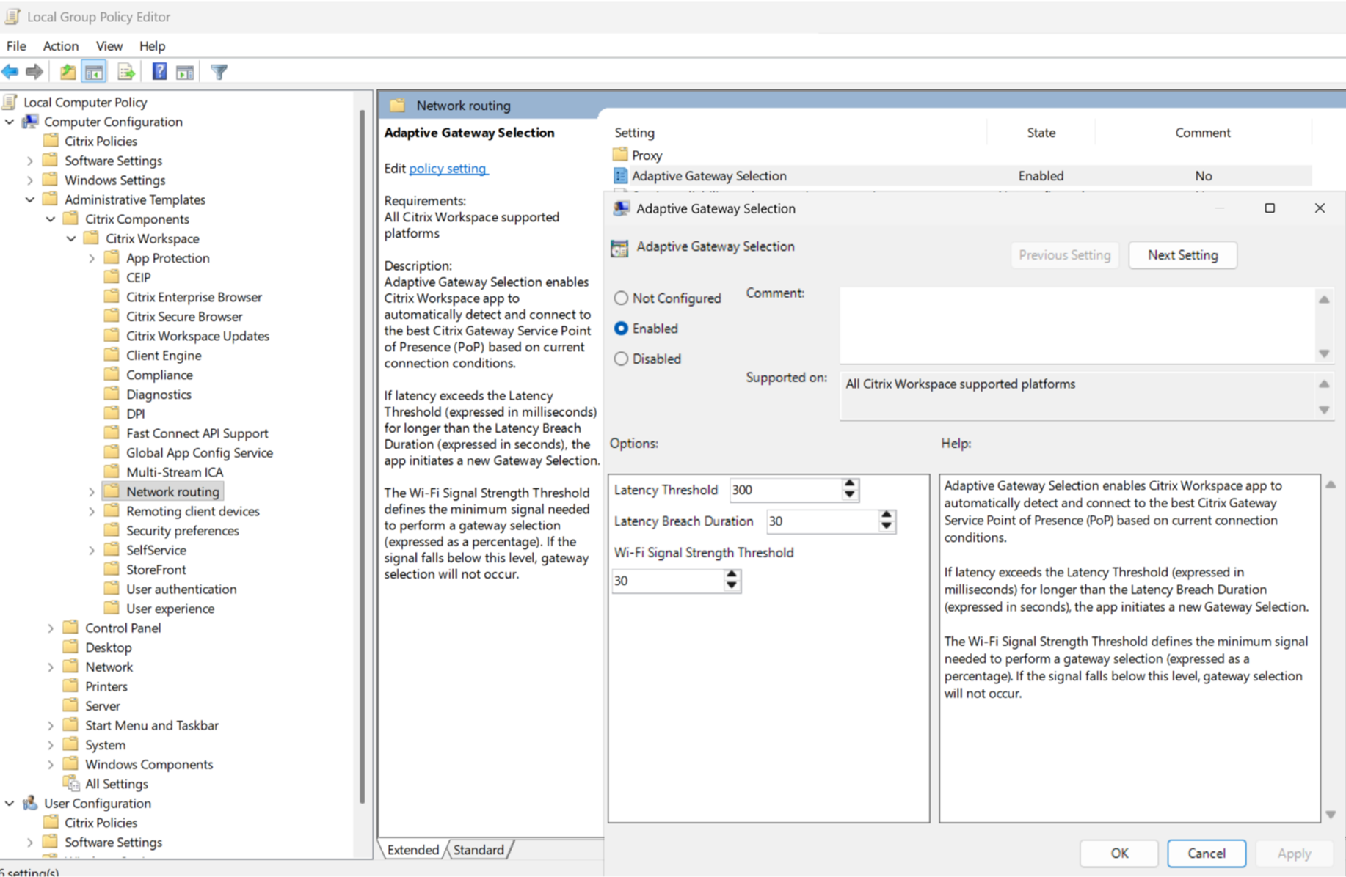Select the Security preferences folder

(x=182, y=530)
